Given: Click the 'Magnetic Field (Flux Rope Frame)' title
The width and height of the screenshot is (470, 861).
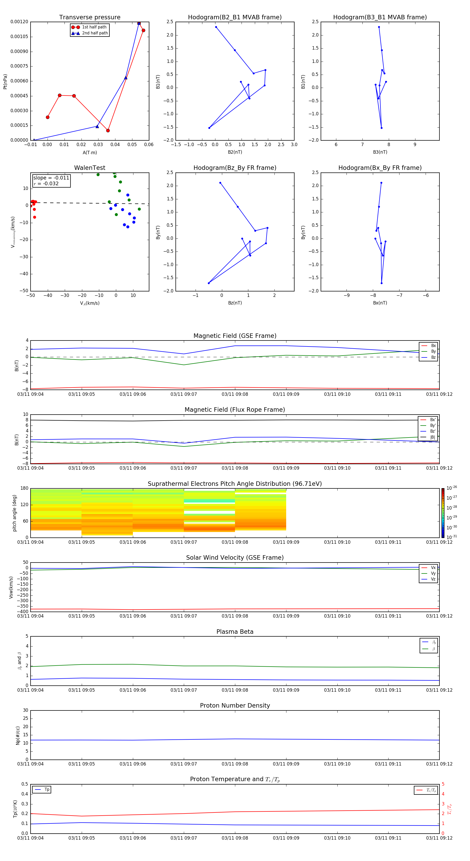Looking at the screenshot, I should click(x=235, y=410).
